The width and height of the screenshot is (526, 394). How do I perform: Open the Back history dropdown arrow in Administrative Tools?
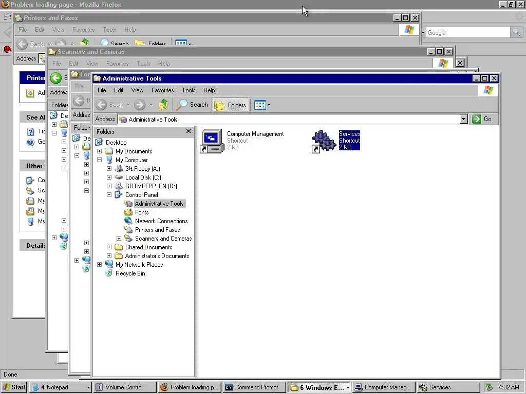point(128,105)
